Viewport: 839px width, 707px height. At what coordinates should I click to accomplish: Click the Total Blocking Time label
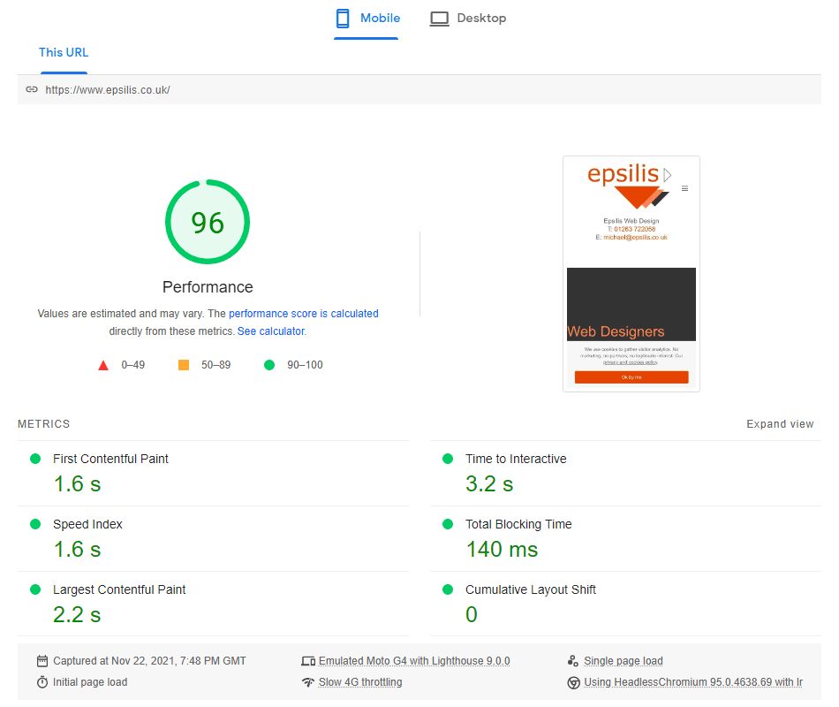tap(518, 524)
